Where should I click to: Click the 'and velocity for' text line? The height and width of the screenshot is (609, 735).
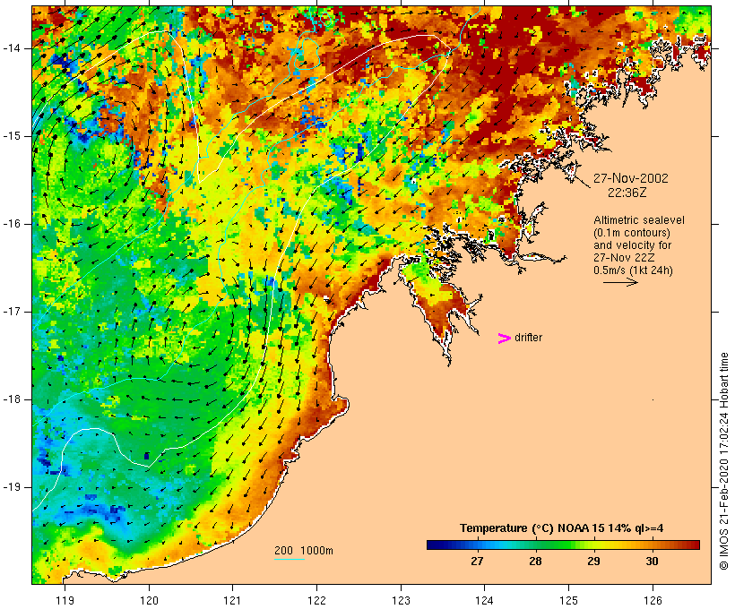pos(632,245)
